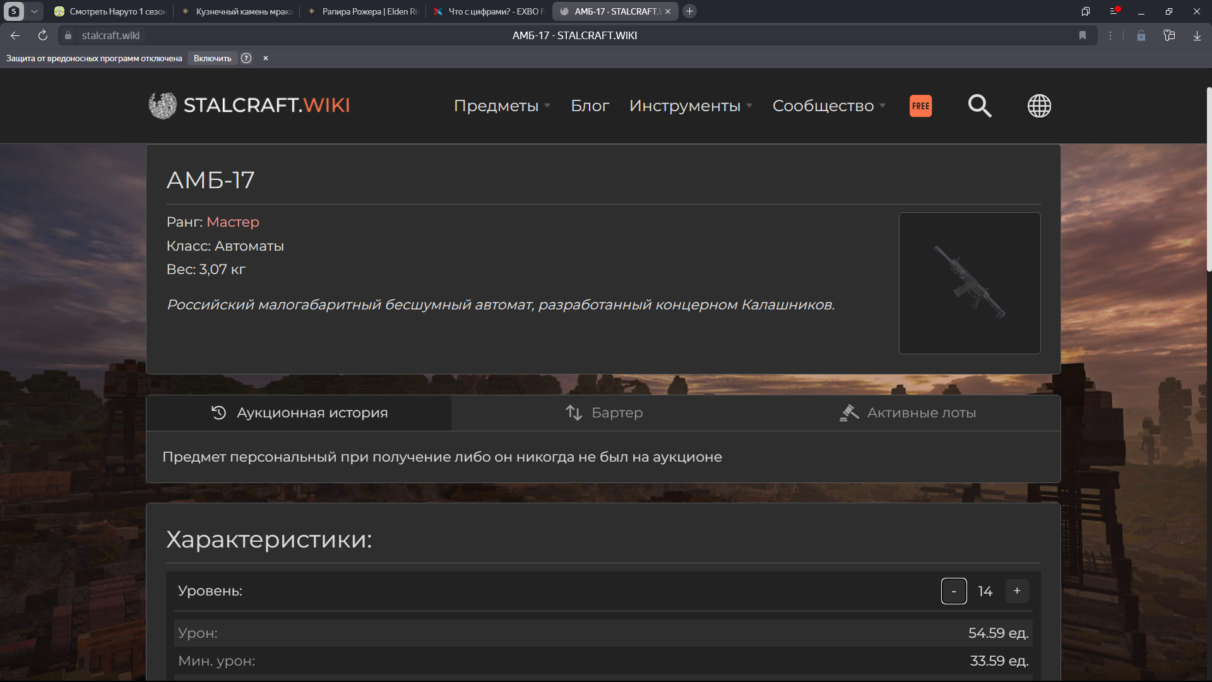This screenshot has height=682, width=1212.
Task: Click the tab group counter icon showing 5
Action: click(x=13, y=11)
